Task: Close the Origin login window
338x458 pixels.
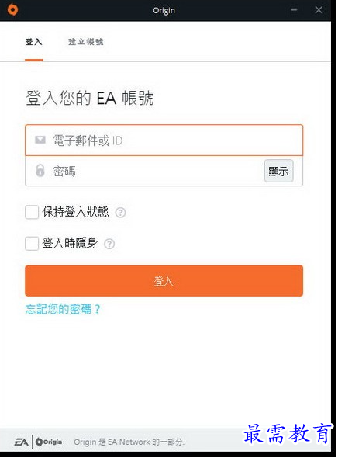Action: pos(319,10)
